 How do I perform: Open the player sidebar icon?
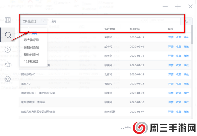[8, 50]
